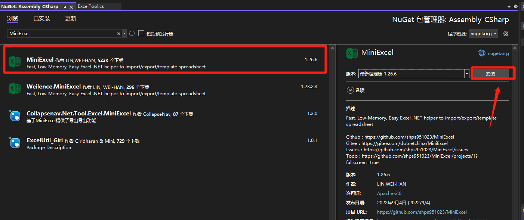Click the Weilence.MiniExcel package icon
Image resolution: width=524 pixels, height=220 pixels.
coord(15,89)
